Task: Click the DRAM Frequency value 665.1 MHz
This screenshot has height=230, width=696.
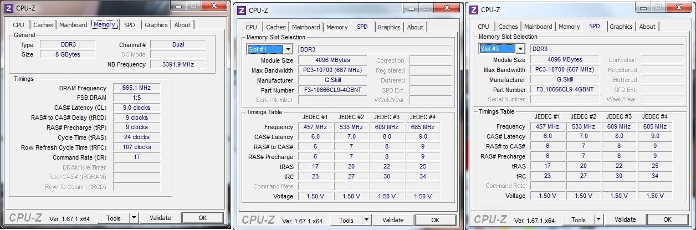Action: (x=136, y=88)
